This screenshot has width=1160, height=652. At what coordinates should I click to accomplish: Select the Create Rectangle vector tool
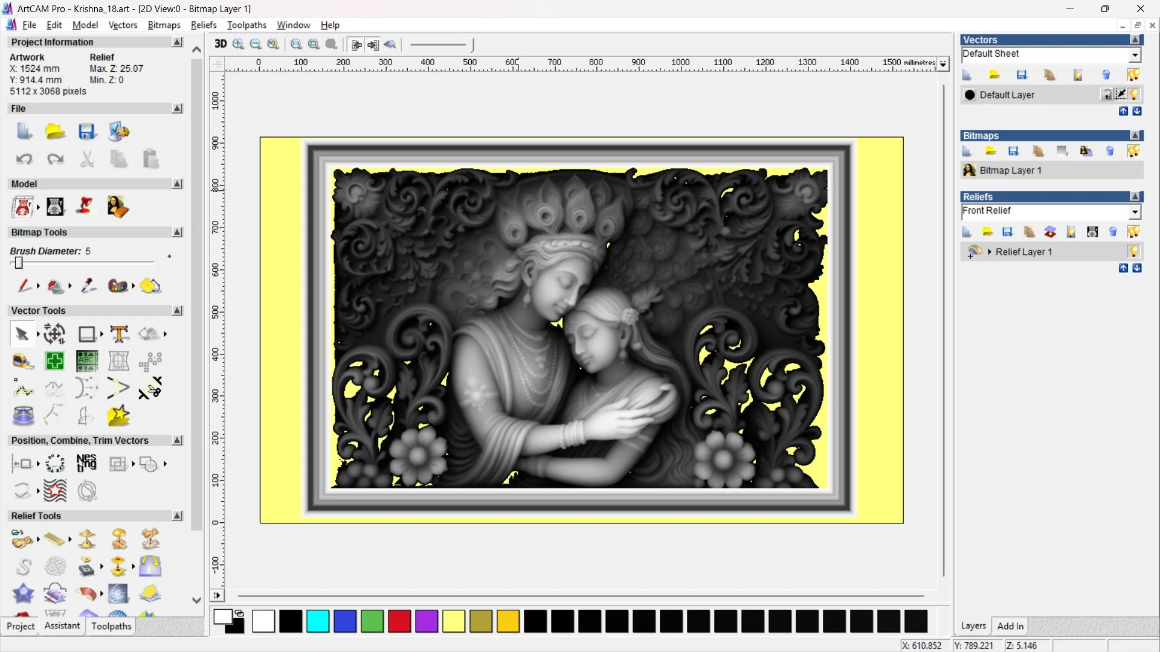click(87, 334)
